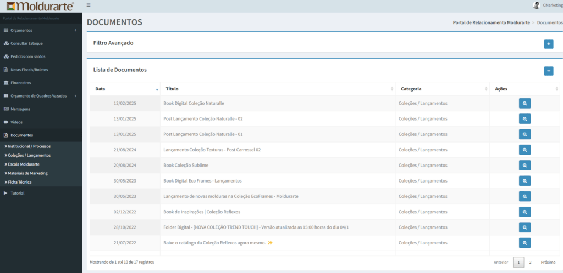Open Escola Moldurarte subcategory
The width and height of the screenshot is (563, 273).
[x=24, y=164]
